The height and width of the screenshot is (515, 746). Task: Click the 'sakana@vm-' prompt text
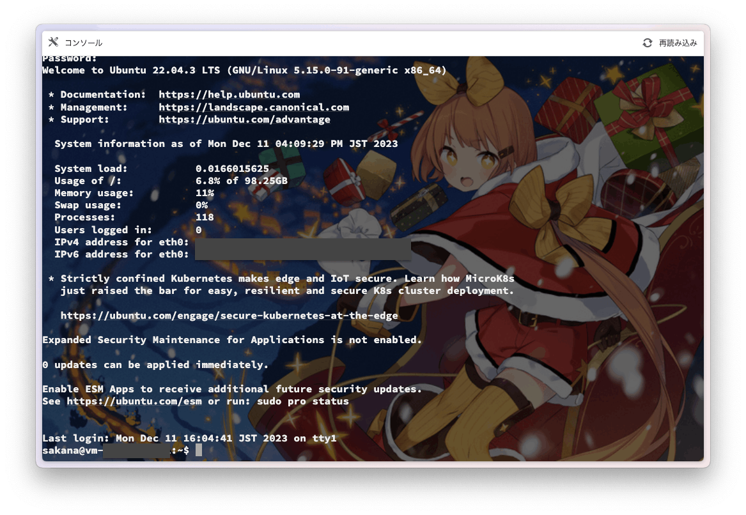click(x=72, y=450)
